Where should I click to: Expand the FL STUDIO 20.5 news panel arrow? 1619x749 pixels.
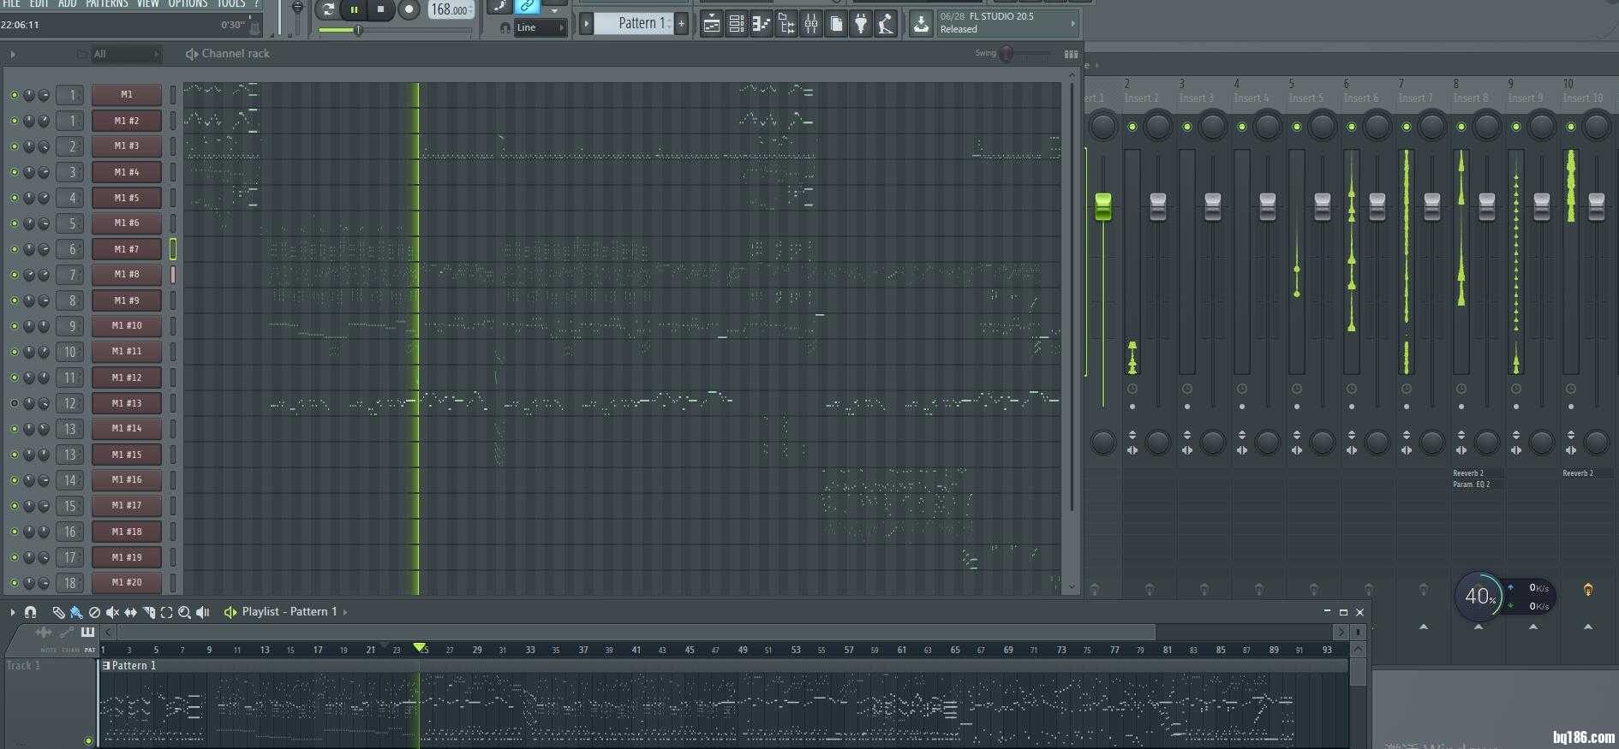[x=1072, y=24]
